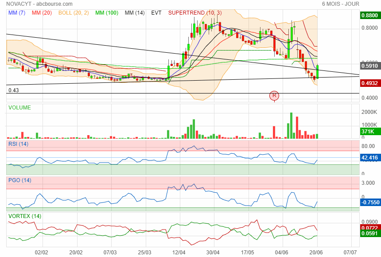Image resolution: width=381 pixels, height=257 pixels.
Task: Click the 07/03 date axis label
Action: click(x=110, y=253)
